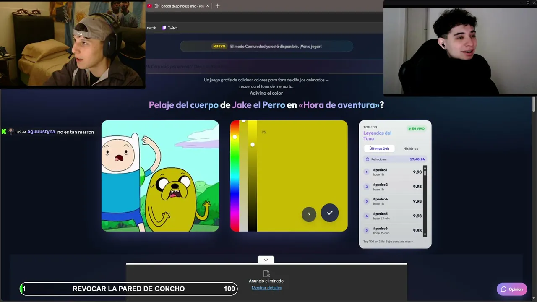The image size is (537, 302).
Task: Click the rainbow hue slider strip
Action: pyautogui.click(x=235, y=176)
